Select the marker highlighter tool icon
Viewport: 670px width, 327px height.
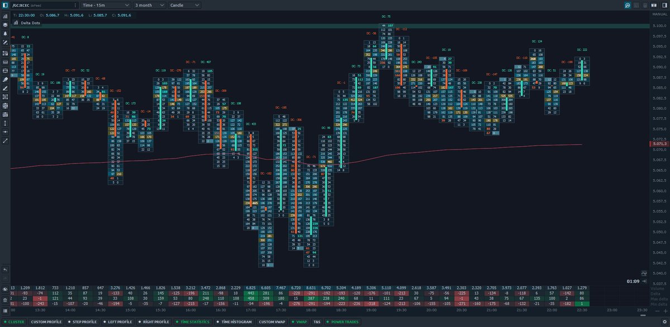pos(5,79)
